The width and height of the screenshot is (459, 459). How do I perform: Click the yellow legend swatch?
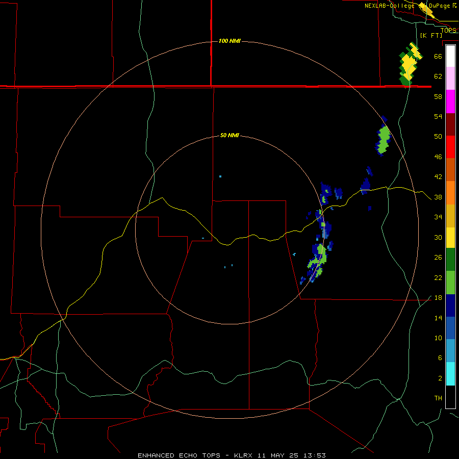[x=450, y=238]
